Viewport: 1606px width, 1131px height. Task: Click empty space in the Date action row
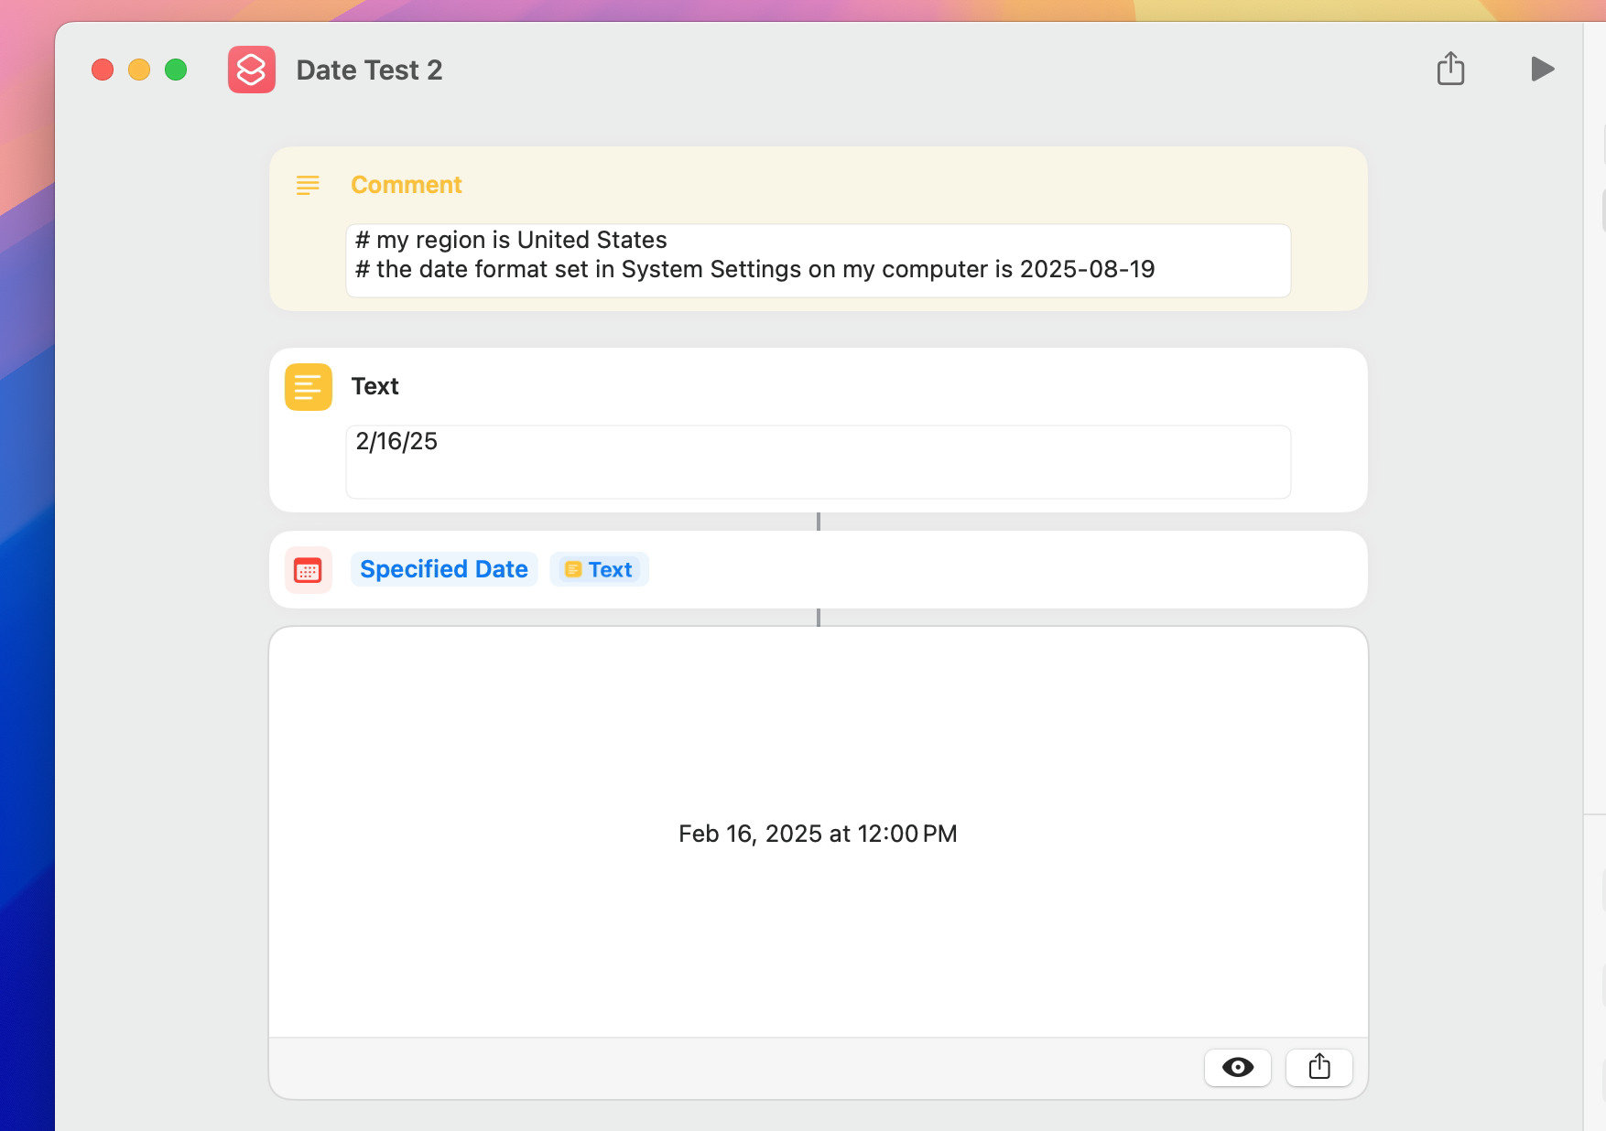(1007, 569)
